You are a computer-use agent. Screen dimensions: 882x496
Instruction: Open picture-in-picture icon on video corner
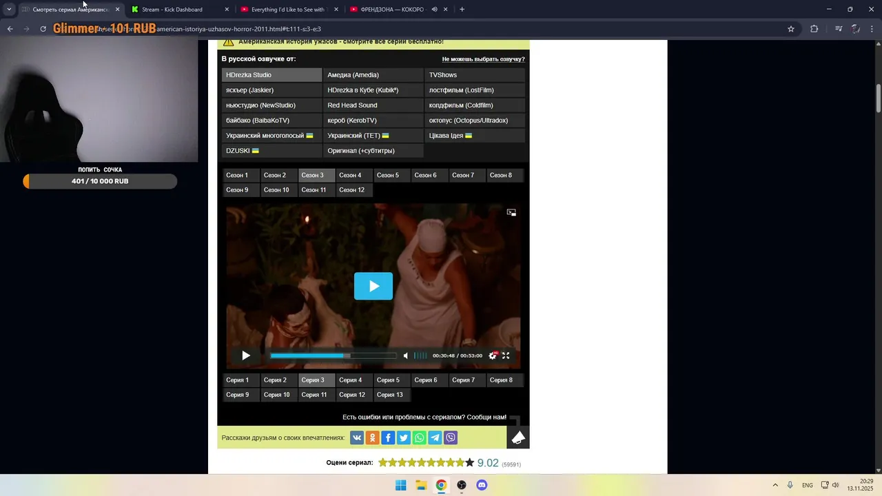click(511, 212)
